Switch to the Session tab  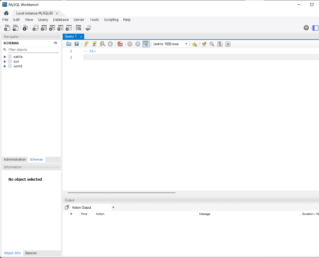point(31,253)
